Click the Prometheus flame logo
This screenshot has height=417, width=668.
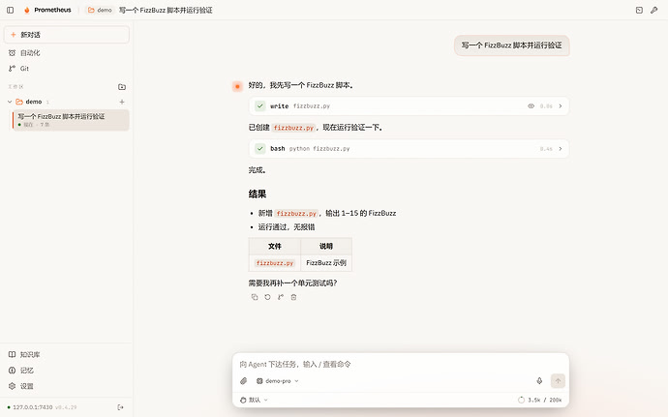[x=27, y=10]
